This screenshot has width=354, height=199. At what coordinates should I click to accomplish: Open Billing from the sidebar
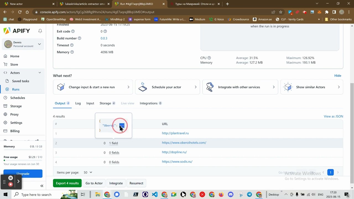[x=15, y=131]
